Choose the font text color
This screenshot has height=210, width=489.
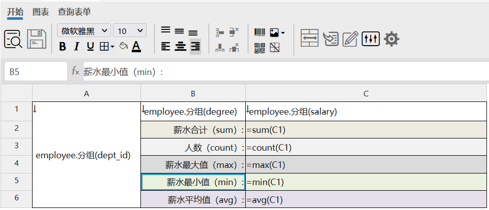tap(136, 47)
